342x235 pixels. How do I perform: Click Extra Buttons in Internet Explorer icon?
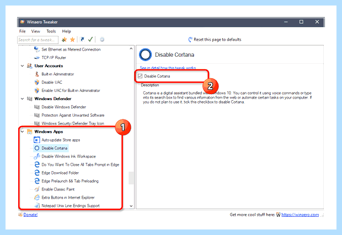[x=37, y=198]
